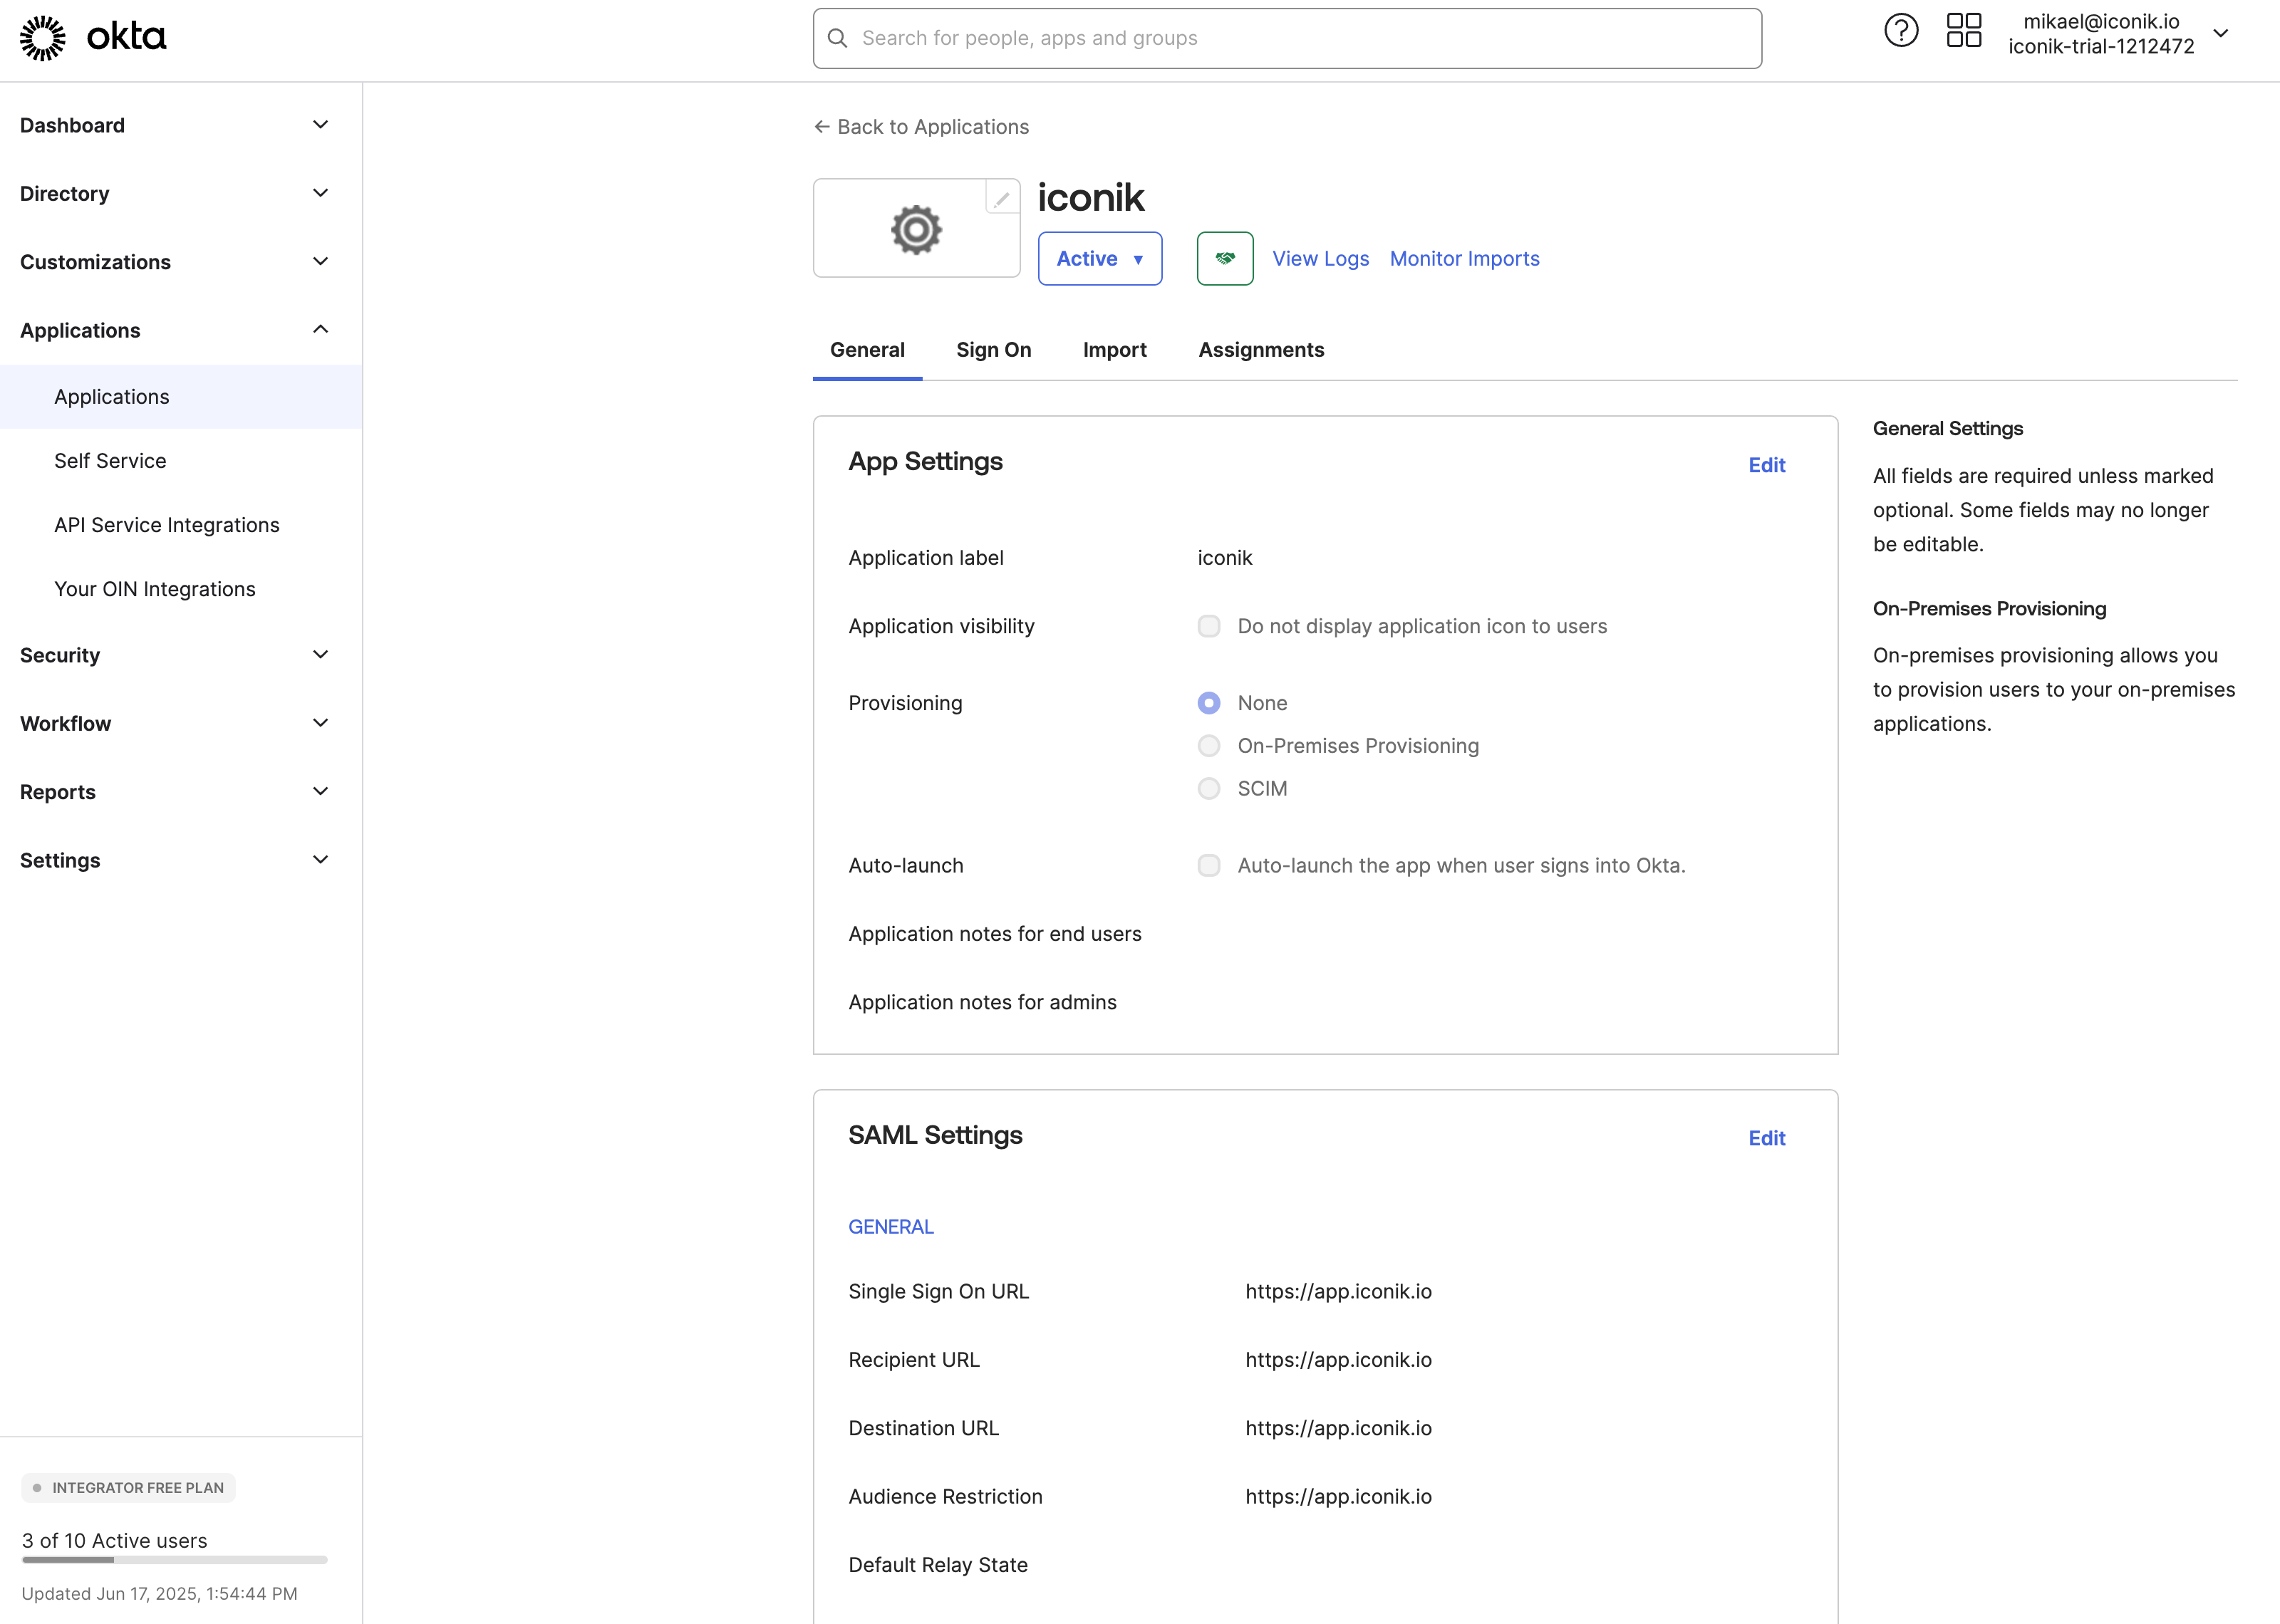2280x1624 pixels.
Task: Click the Back to Applications arrow
Action: [x=822, y=127]
